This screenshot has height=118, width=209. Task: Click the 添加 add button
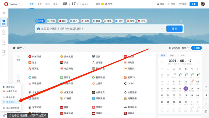click(196, 48)
